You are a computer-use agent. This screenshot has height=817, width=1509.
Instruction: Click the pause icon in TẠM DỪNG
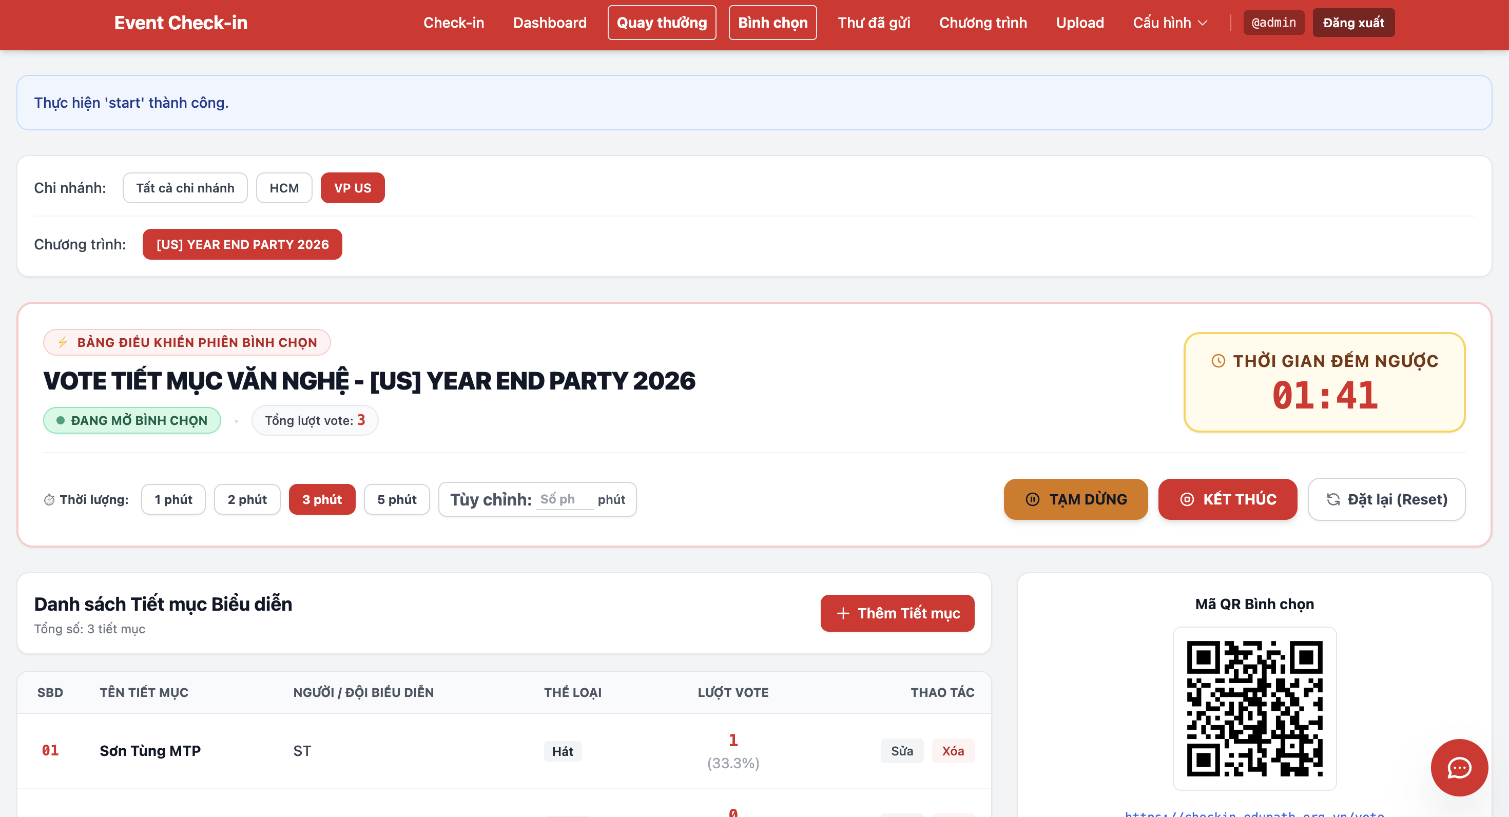[x=1032, y=499]
